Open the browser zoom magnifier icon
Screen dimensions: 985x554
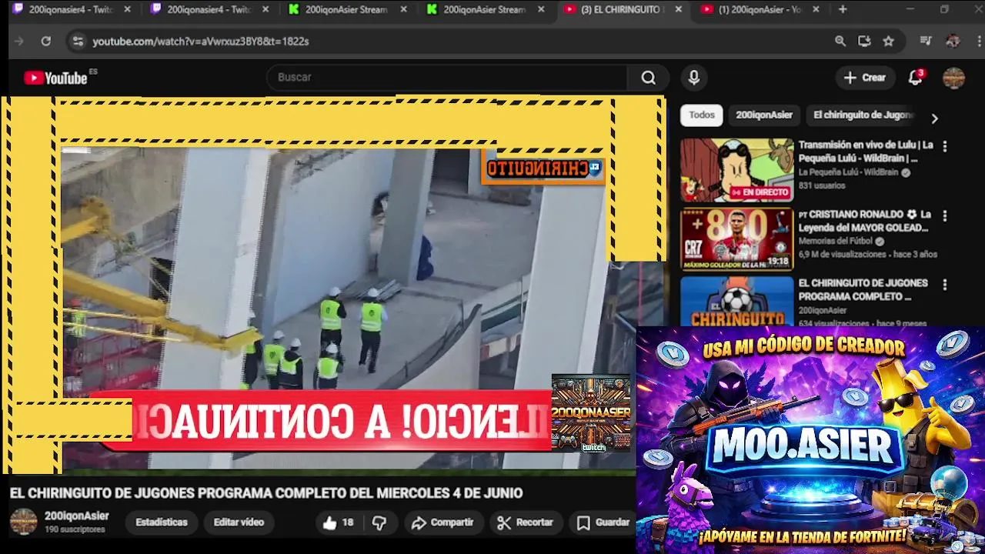point(840,42)
